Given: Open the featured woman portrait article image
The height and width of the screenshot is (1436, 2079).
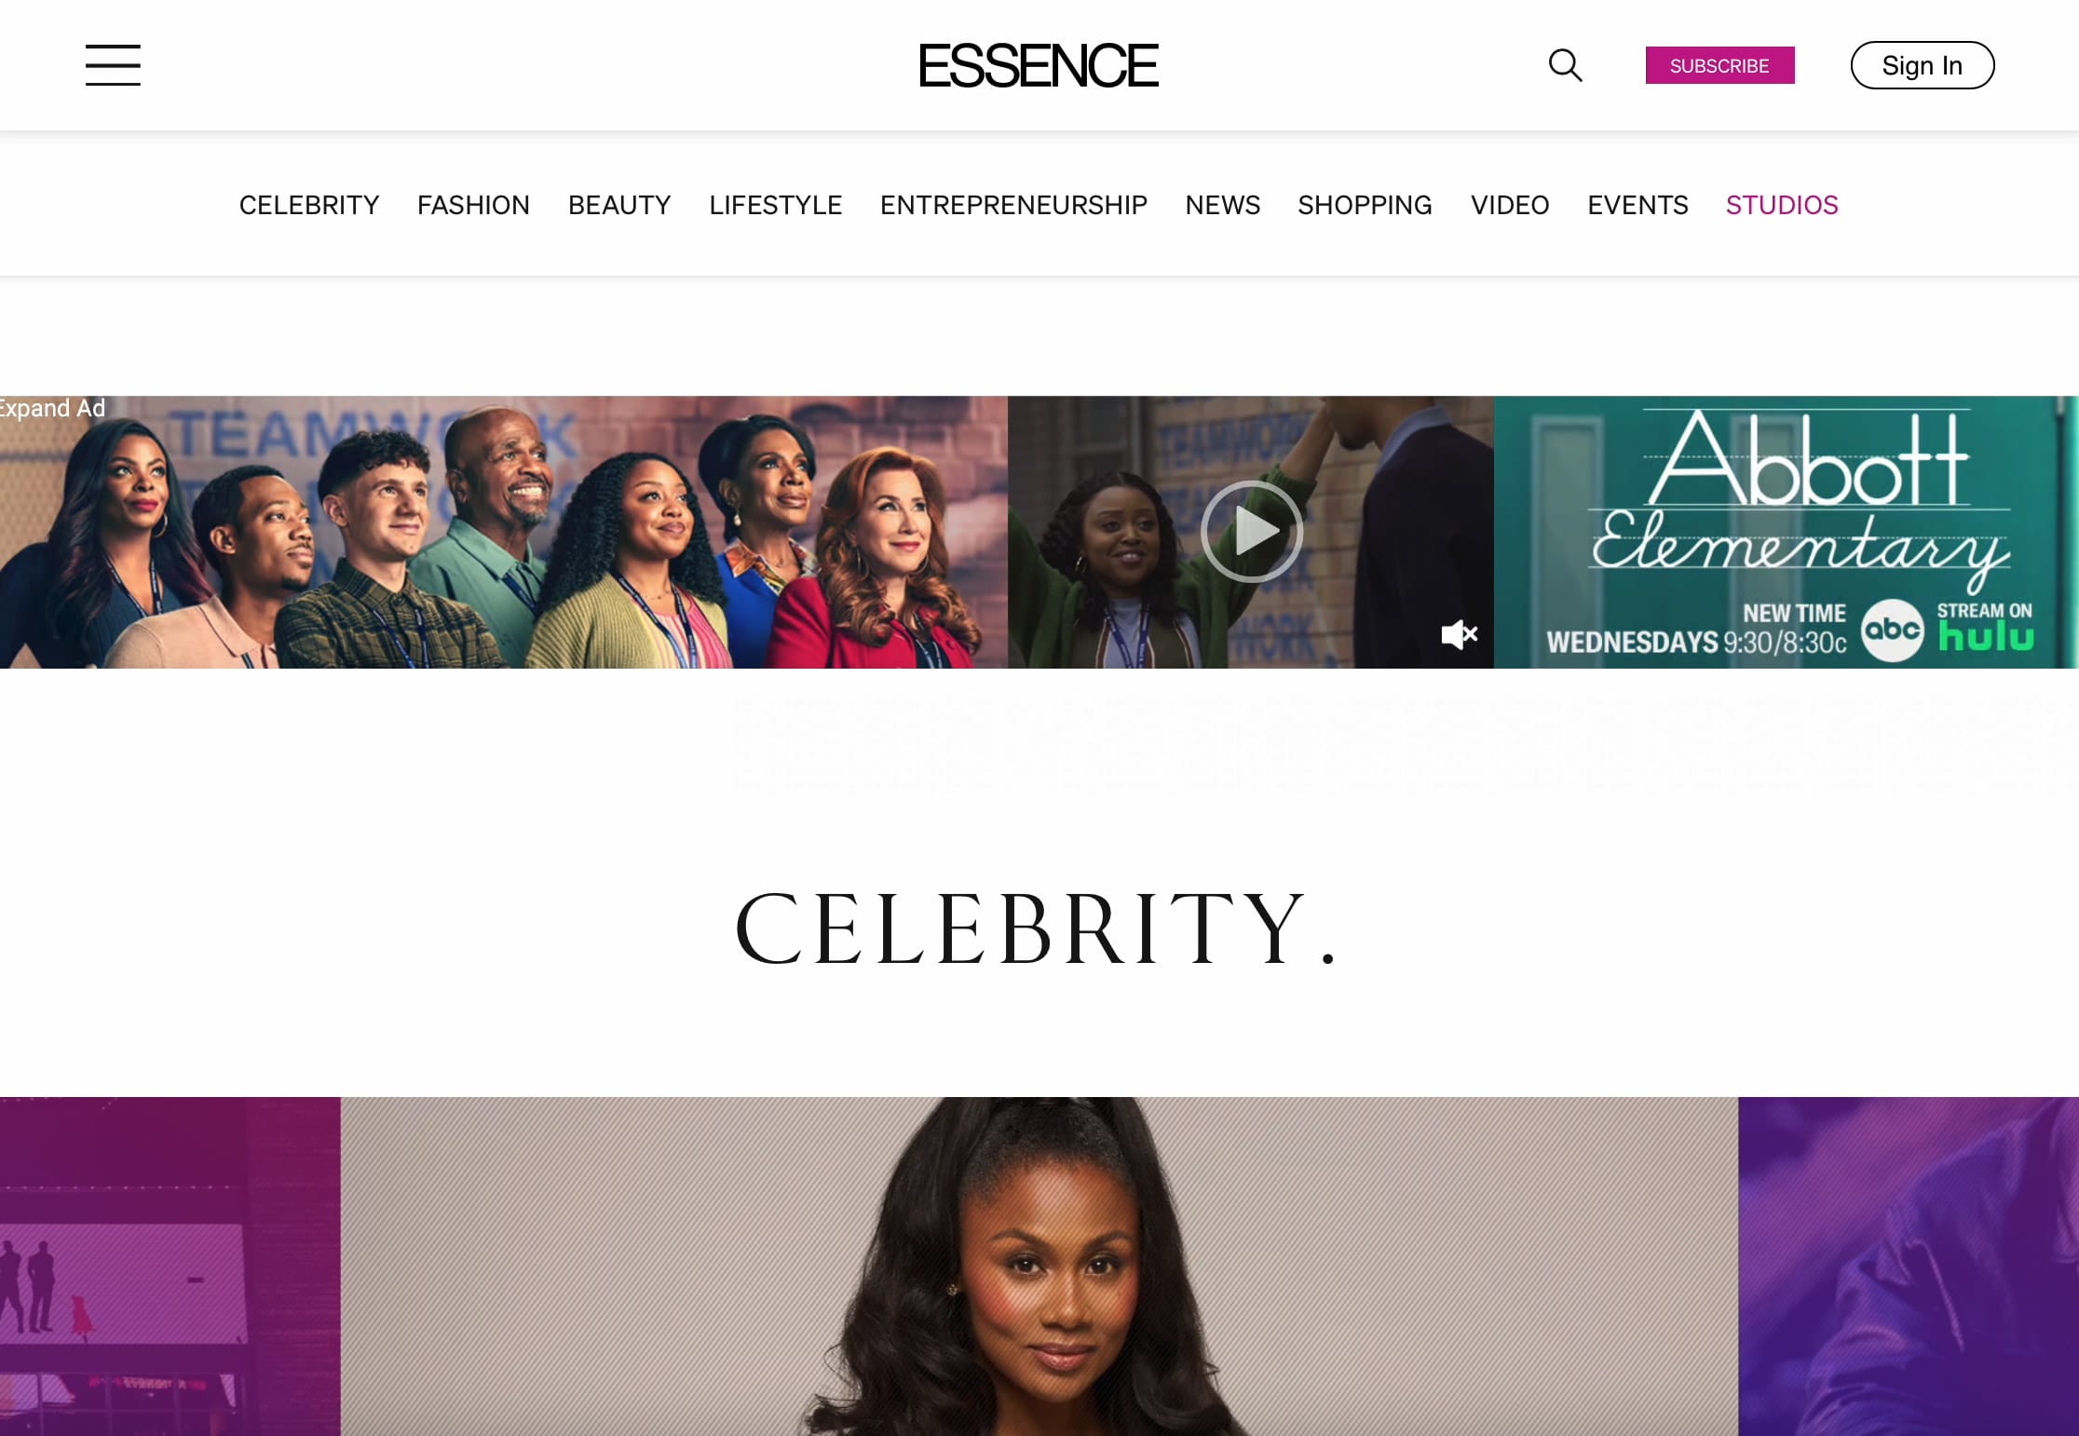Looking at the screenshot, I should [1039, 1267].
